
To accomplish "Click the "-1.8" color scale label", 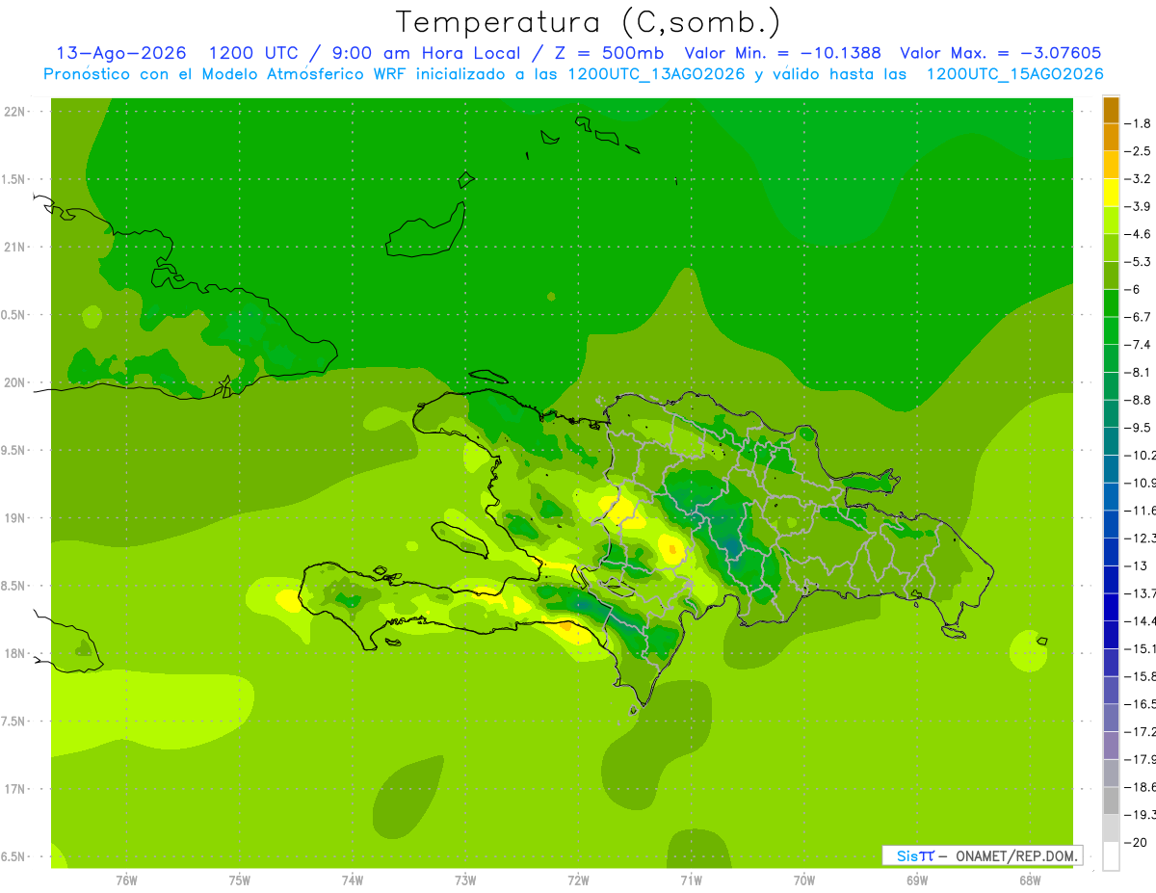I will [x=1139, y=123].
